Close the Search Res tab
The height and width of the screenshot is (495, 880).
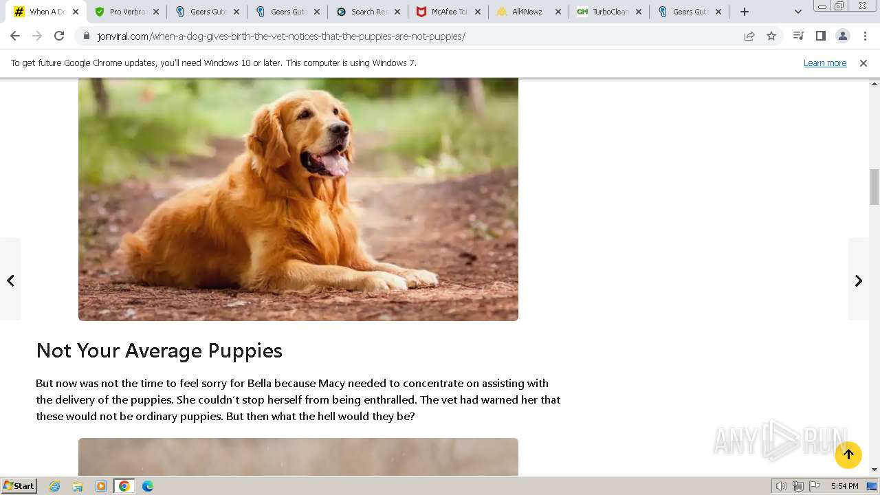tap(397, 12)
